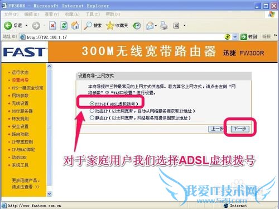Open IP与MAC绑定 in sidebar
279x209 pixels.
click(x=23, y=150)
